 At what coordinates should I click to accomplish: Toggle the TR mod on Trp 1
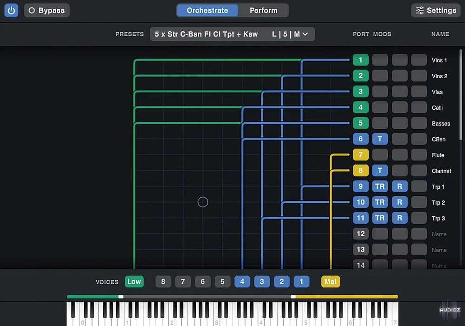[380, 186]
